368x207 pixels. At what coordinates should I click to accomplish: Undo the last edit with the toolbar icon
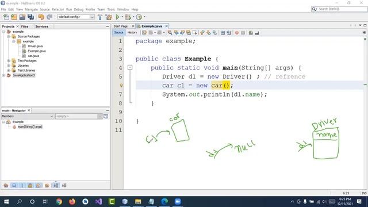click(41, 17)
